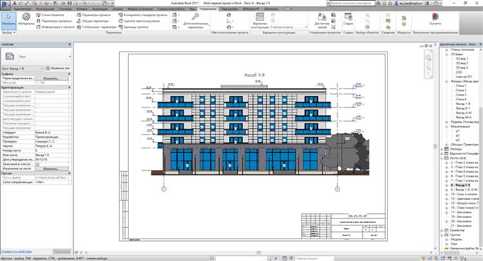Open the Выбор panel dropdown

[x=8, y=32]
